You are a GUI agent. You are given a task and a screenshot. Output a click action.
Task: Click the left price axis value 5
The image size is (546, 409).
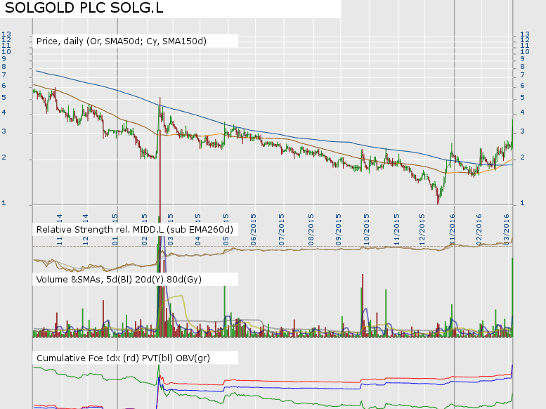(x=4, y=98)
